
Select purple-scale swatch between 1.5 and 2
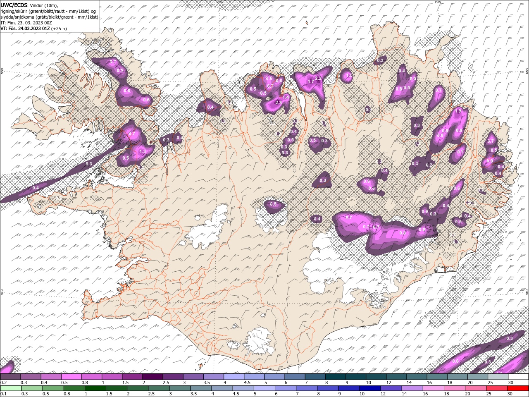(x=132, y=377)
